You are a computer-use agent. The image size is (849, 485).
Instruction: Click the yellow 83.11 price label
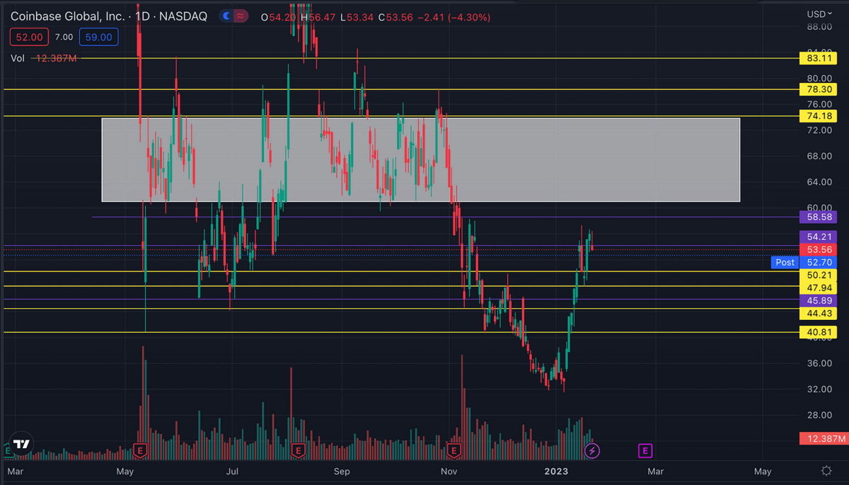coord(819,59)
